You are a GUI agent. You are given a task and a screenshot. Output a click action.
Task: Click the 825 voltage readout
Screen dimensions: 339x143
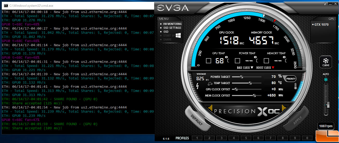click(200, 78)
